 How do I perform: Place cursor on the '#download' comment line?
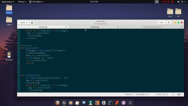(x=26, y=46)
